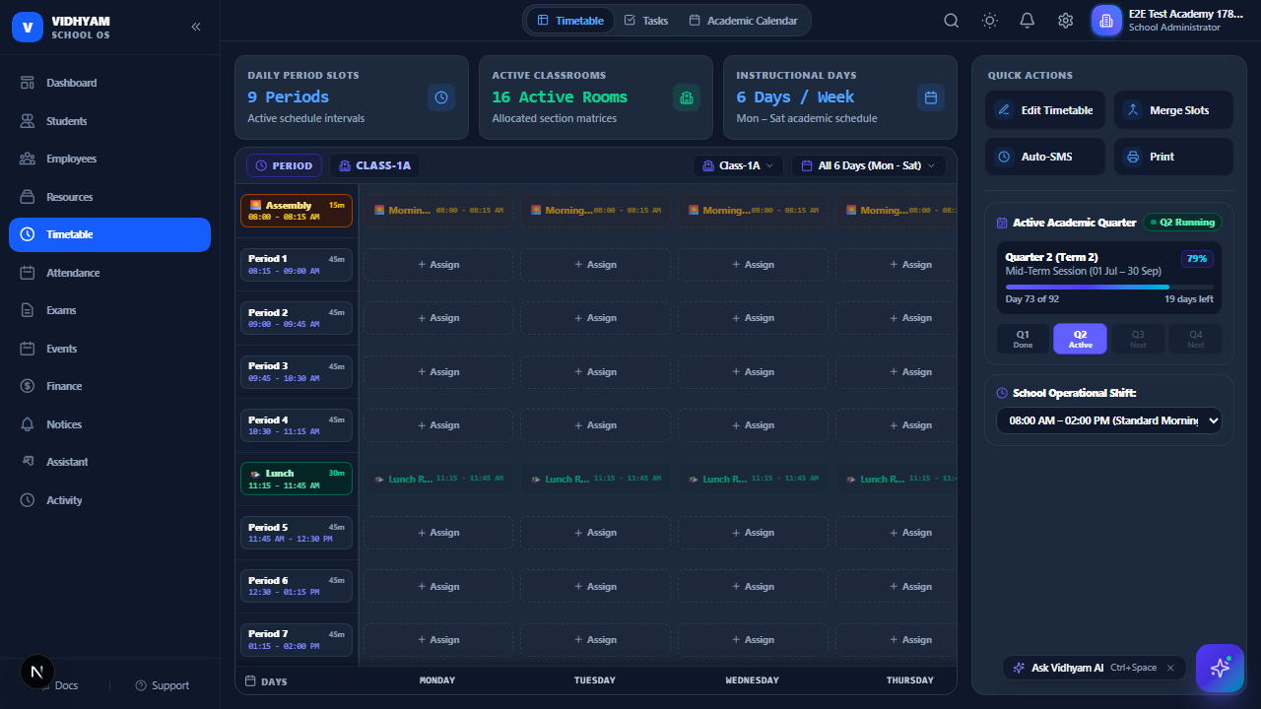Click the round N badge icon
The width and height of the screenshot is (1261, 709).
[37, 672]
